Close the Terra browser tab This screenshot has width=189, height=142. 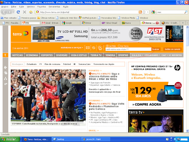[157, 23]
